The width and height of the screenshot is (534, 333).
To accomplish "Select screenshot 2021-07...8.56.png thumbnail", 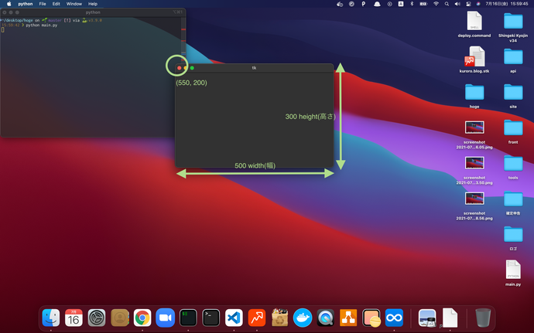I will 474,199.
